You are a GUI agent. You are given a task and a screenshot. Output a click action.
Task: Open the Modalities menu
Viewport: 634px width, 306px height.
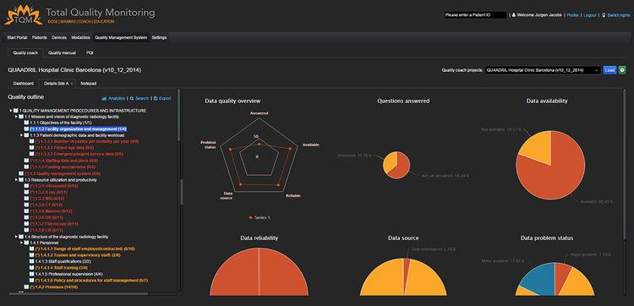[x=80, y=37]
